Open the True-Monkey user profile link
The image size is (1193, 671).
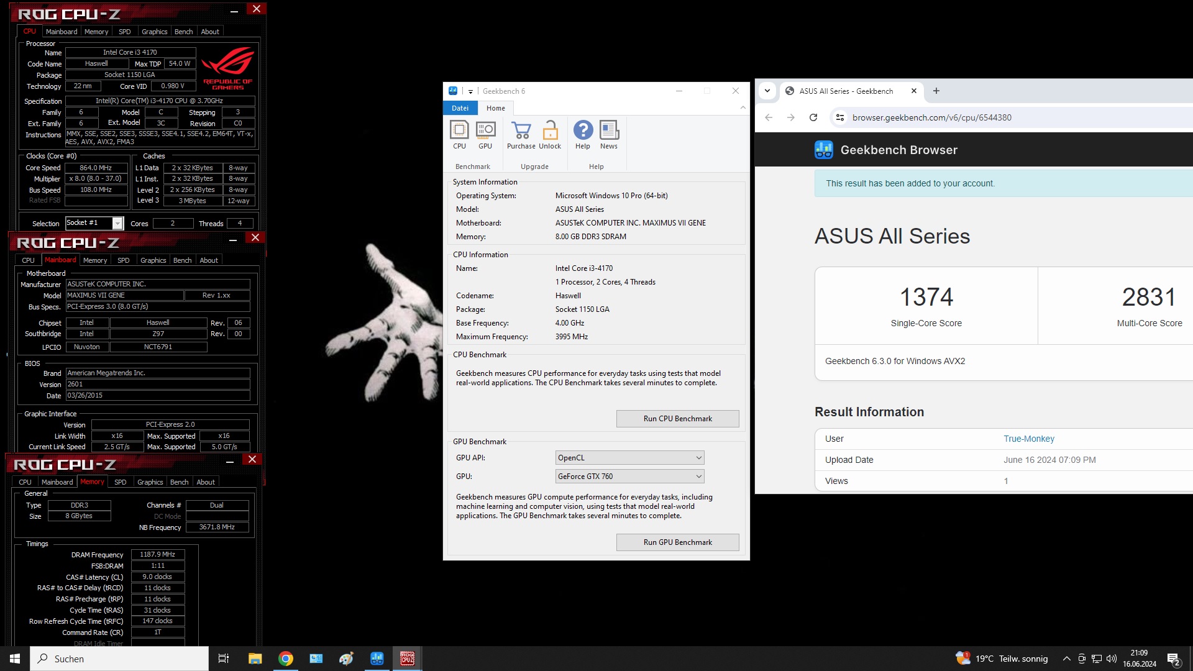[x=1029, y=439]
